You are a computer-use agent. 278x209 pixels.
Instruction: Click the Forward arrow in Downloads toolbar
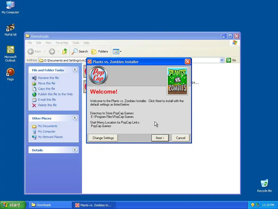coord(52,51)
